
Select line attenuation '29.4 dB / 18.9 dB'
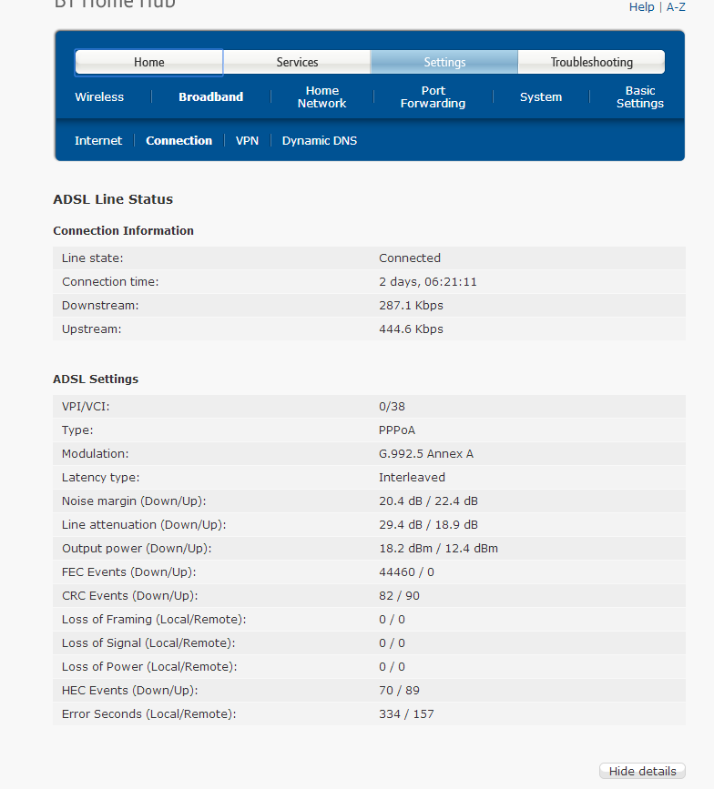point(429,525)
